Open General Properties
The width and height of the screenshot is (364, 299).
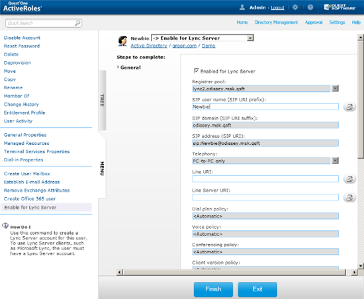tap(25, 135)
